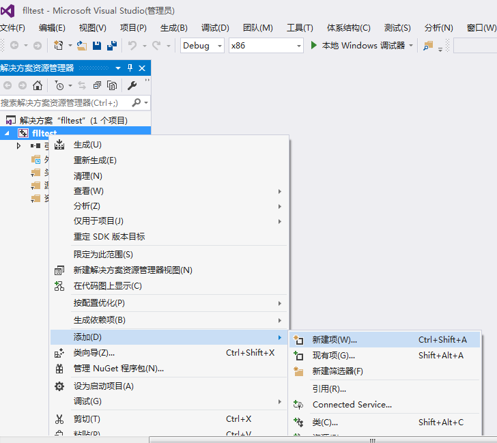Click the New Project toolbar icon
This screenshot has width=497, height=443.
pyautogui.click(x=59, y=46)
